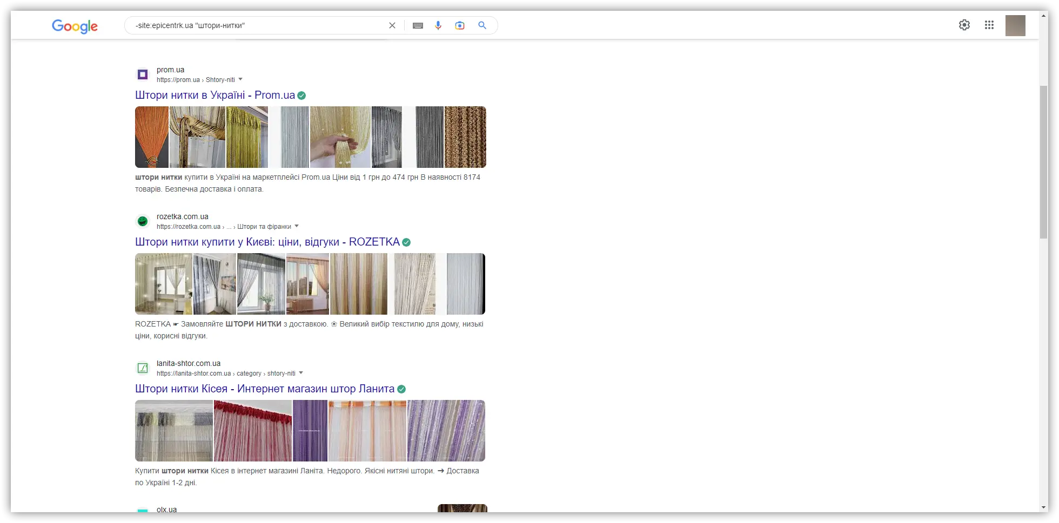This screenshot has height=523, width=1059.
Task: Open 'Штори нитки в Україні - Prom.ua' result
Action: 215,95
